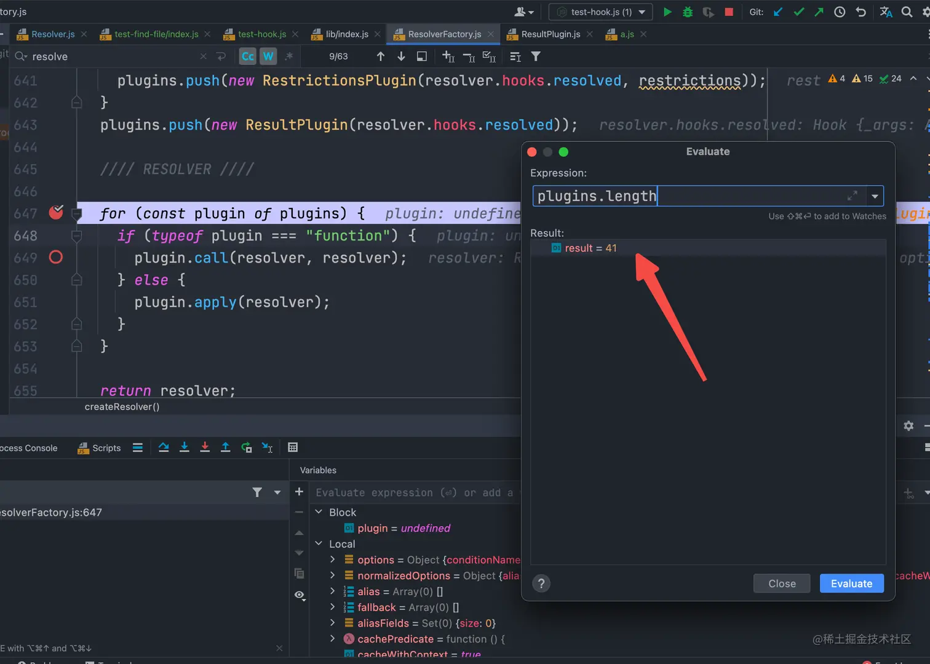Stop the running process with red square

pyautogui.click(x=729, y=12)
